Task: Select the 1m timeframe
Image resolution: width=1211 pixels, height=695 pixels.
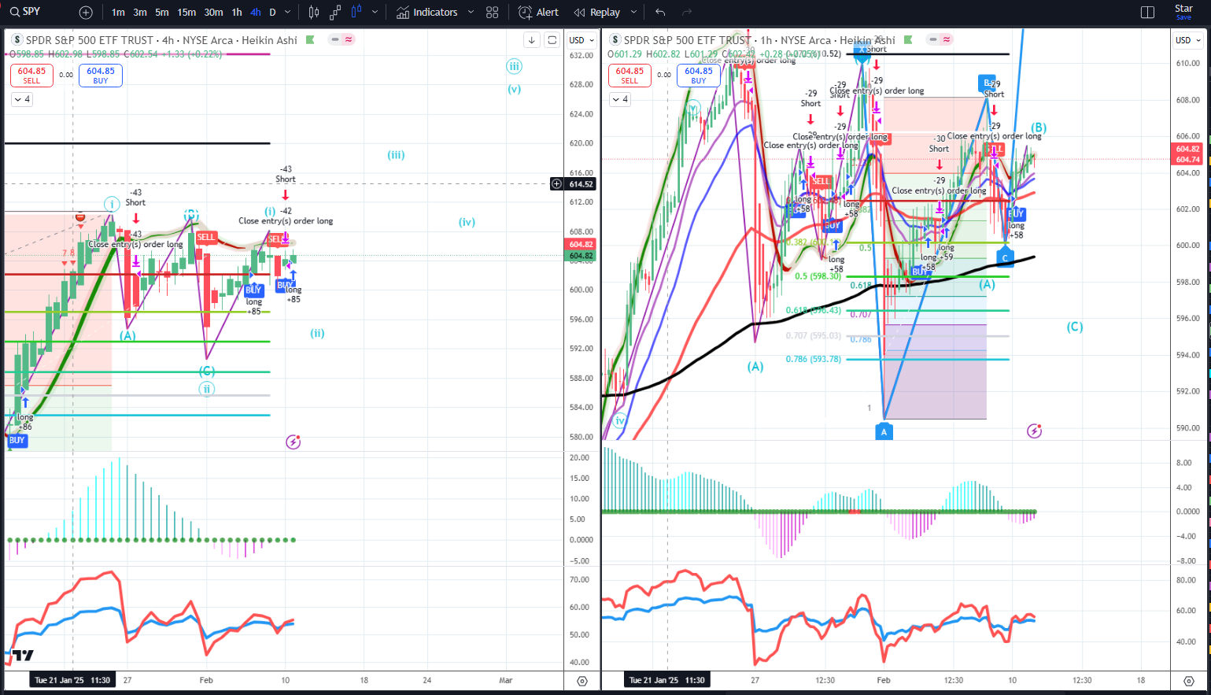Action: tap(118, 13)
